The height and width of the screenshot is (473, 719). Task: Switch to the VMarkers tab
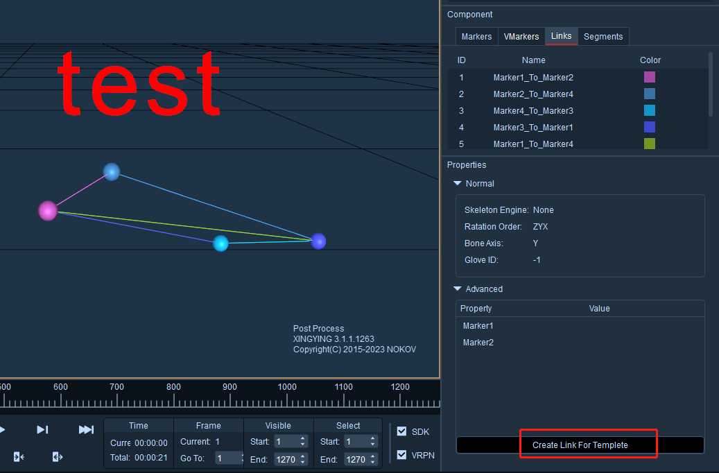[521, 37]
